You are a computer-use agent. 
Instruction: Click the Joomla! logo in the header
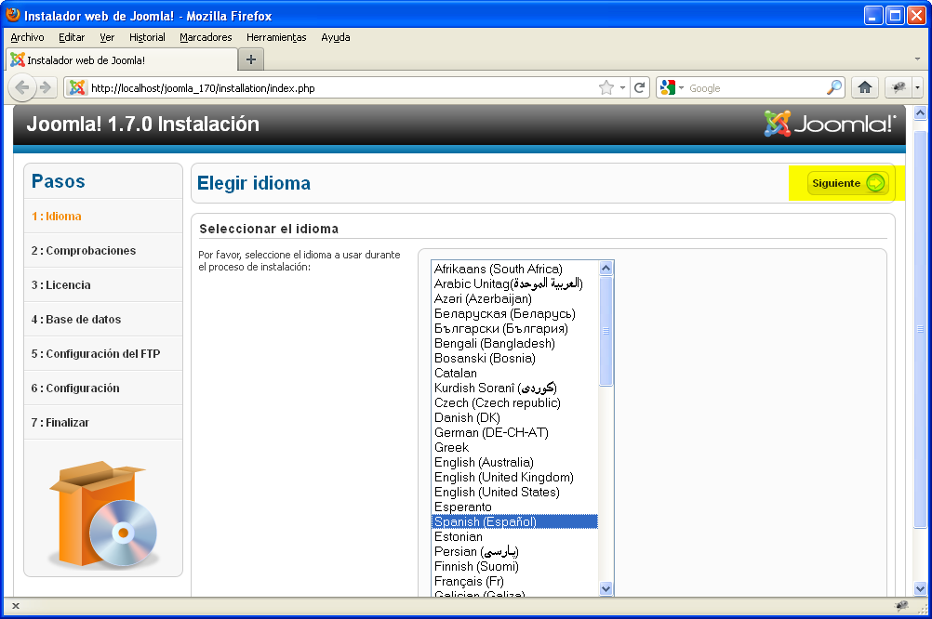click(x=830, y=124)
